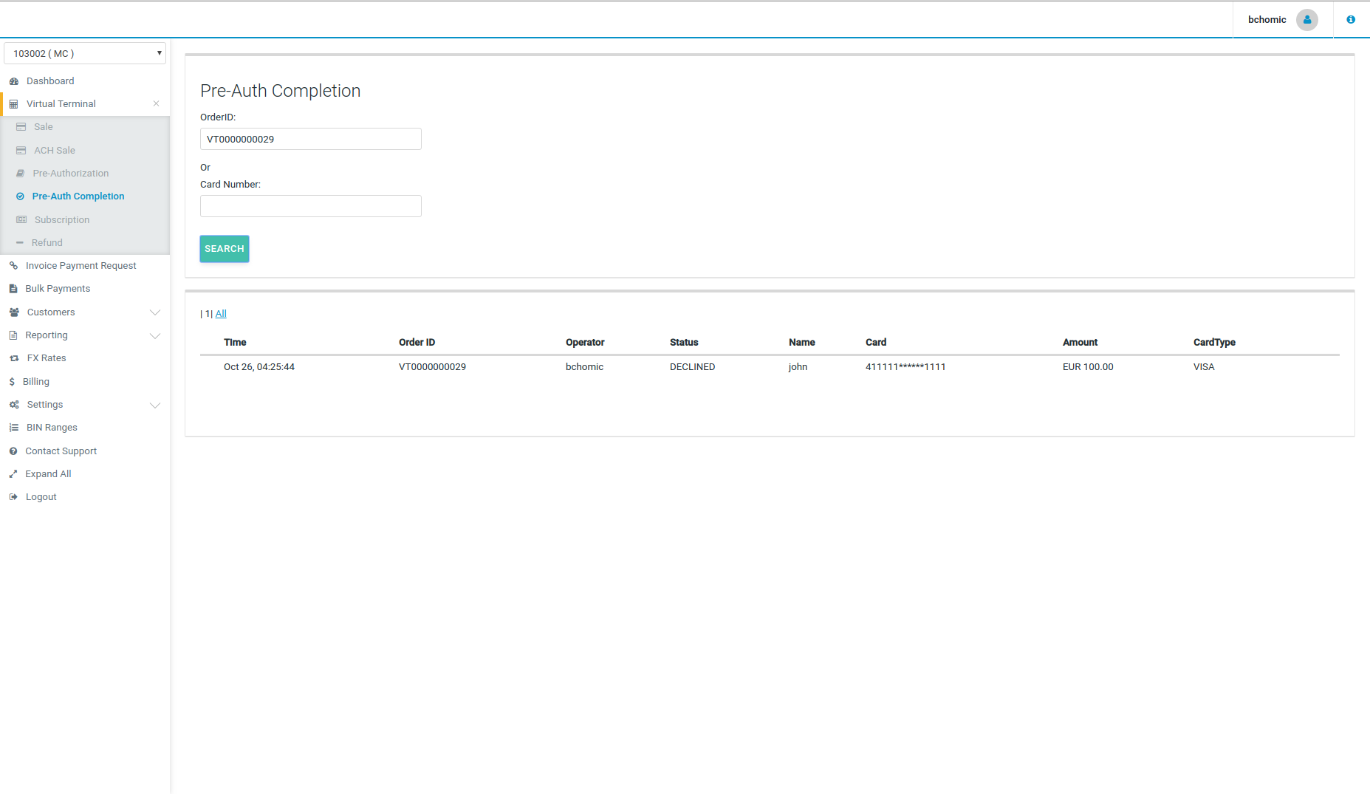
Task: Select Refund in Virtual Terminal menu
Action: tap(47, 243)
